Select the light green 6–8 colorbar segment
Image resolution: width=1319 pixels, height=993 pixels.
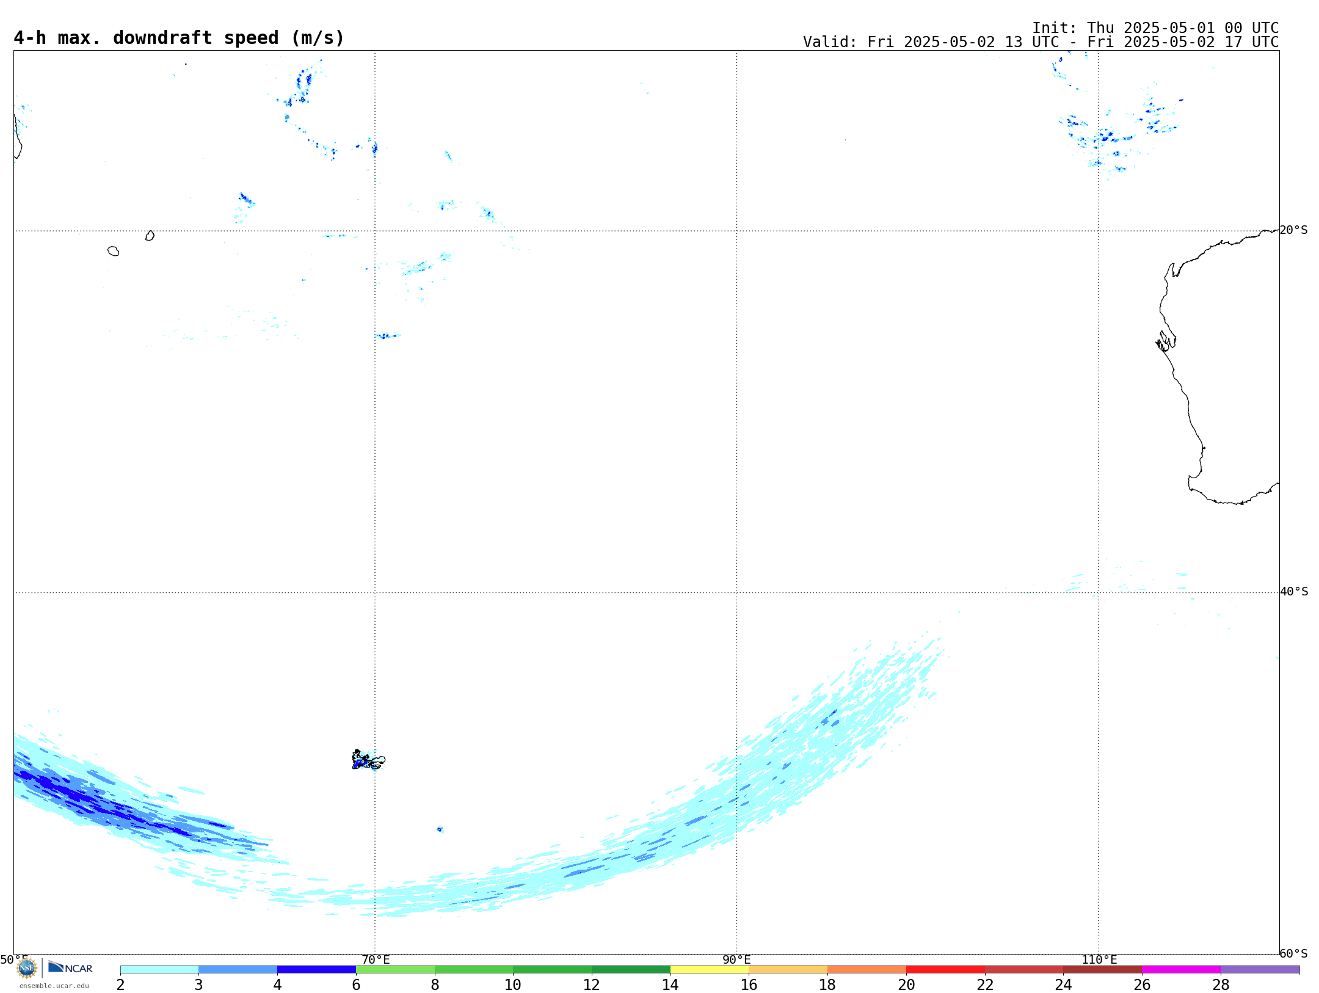(x=395, y=970)
